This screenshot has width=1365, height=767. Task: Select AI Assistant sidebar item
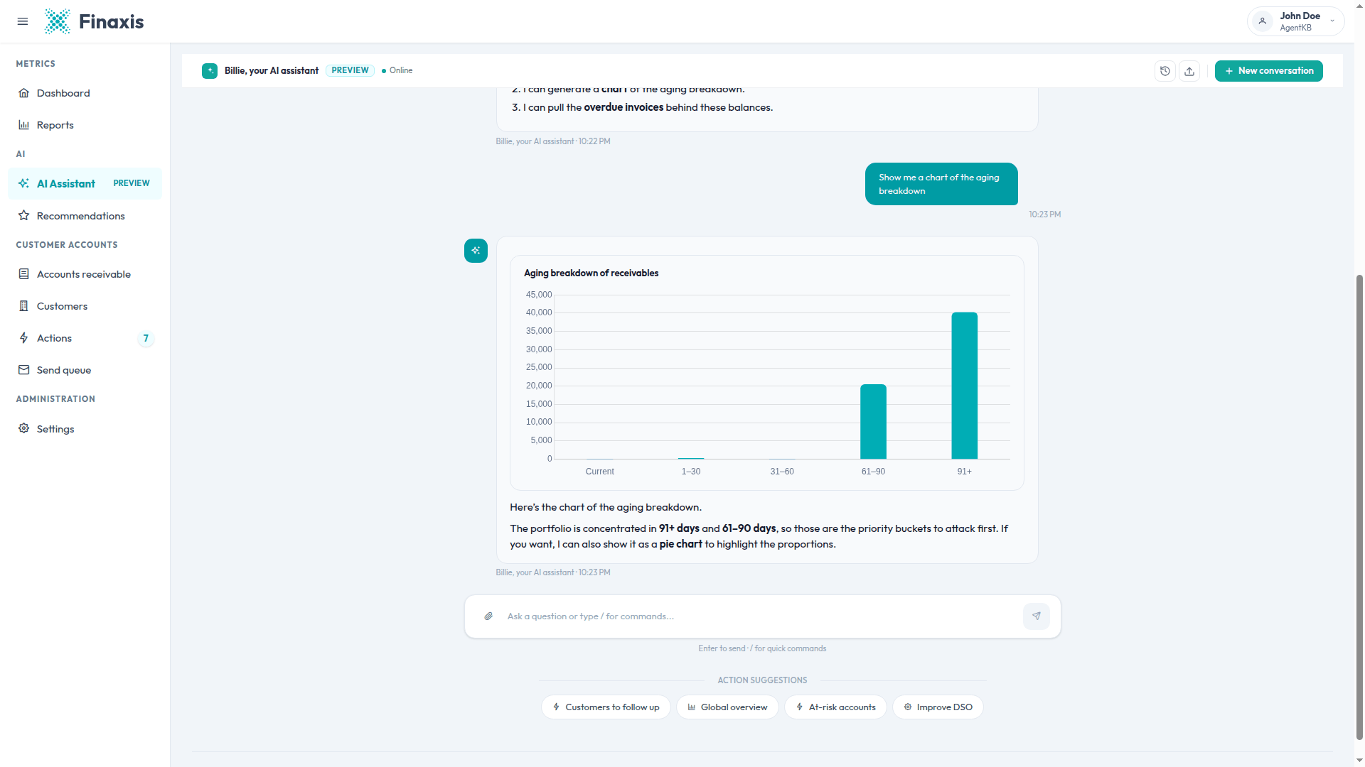[85, 183]
